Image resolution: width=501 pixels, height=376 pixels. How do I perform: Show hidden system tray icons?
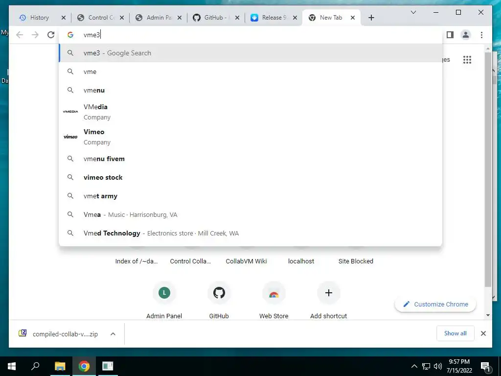pyautogui.click(x=414, y=366)
